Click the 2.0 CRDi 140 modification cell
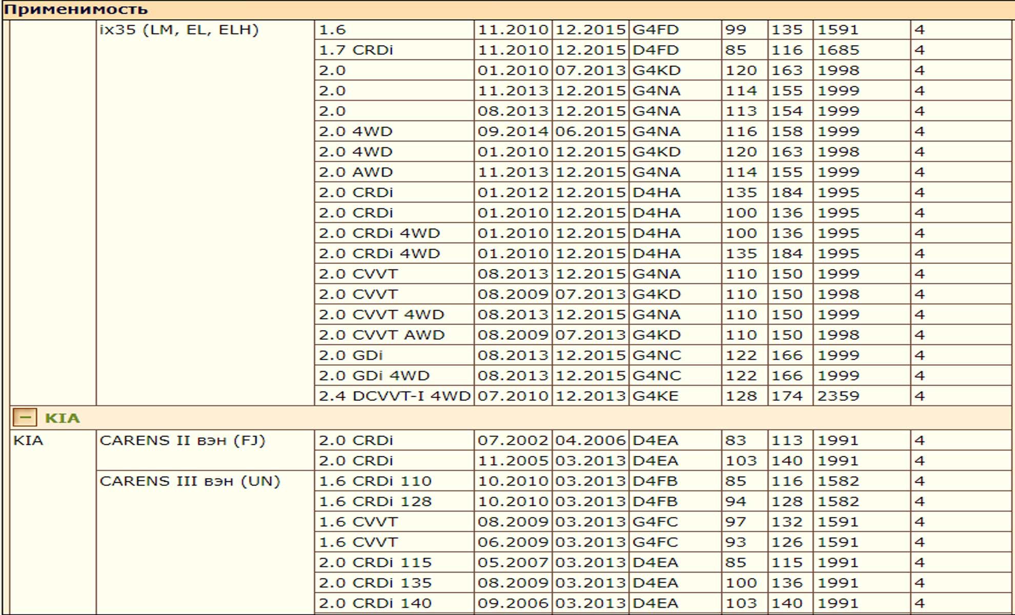Image resolution: width=1015 pixels, height=615 pixels. 375,603
